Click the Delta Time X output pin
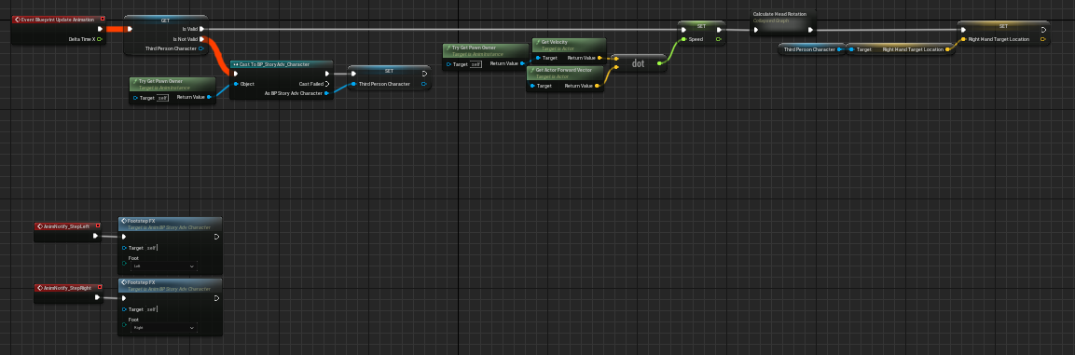This screenshot has width=1075, height=355. click(100, 39)
